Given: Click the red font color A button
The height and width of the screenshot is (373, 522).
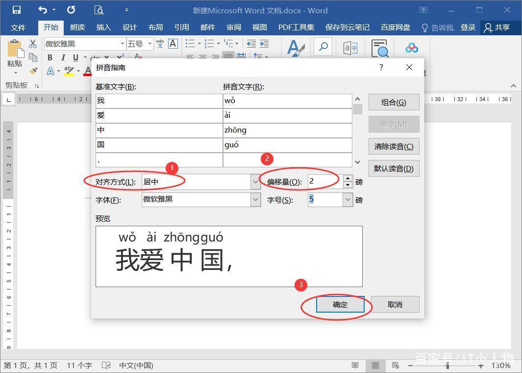Looking at the screenshot, I should point(88,71).
